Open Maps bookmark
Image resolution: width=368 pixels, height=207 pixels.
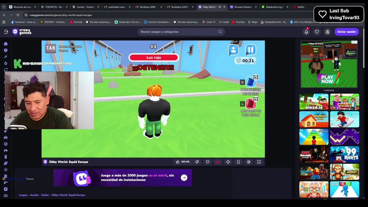pyautogui.click(x=253, y=22)
